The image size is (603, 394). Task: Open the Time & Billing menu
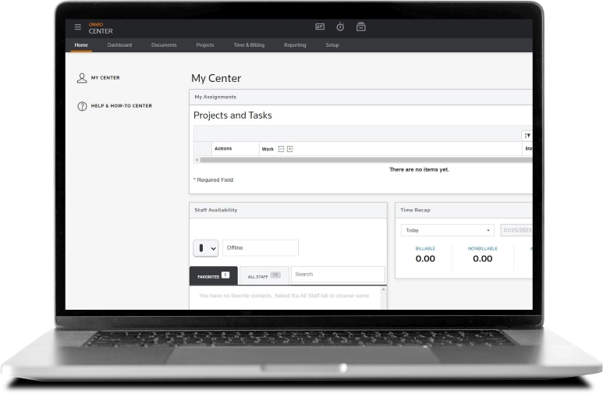point(249,45)
